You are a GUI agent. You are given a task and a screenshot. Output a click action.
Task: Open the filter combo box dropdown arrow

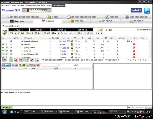[x=59, y=65]
